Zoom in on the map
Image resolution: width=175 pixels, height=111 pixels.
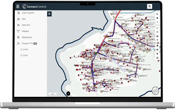pos(157,14)
